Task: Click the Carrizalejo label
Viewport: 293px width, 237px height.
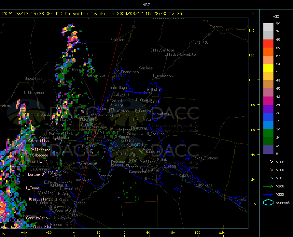Action: pos(37,218)
